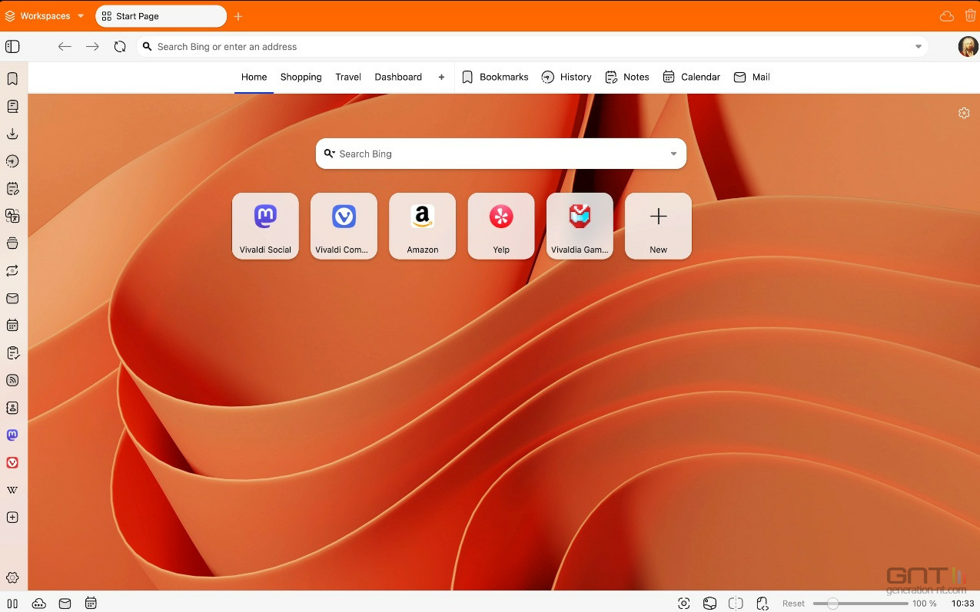Add a New speed dial
The width and height of the screenshot is (980, 612).
click(x=658, y=226)
